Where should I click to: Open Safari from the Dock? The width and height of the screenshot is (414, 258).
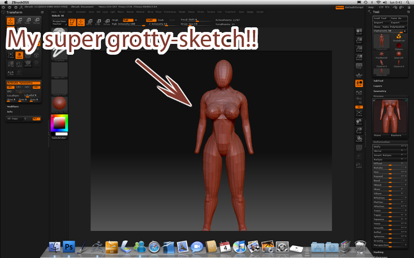tap(154, 247)
